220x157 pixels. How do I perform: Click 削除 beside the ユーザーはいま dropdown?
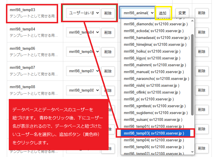108,13
